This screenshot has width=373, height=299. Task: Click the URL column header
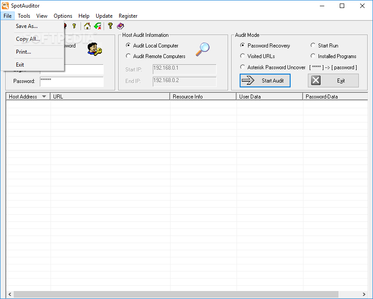110,97
